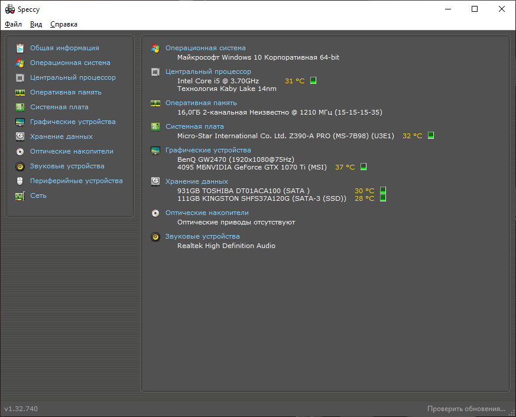Click the speaker icon in summary panel
Screen dimensions: 516x417
155,237
